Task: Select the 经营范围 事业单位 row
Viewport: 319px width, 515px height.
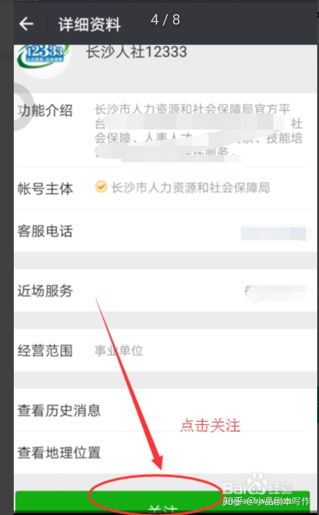Action: (x=165, y=350)
